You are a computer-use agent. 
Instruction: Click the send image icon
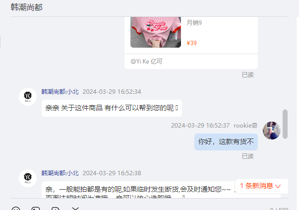coord(36,209)
